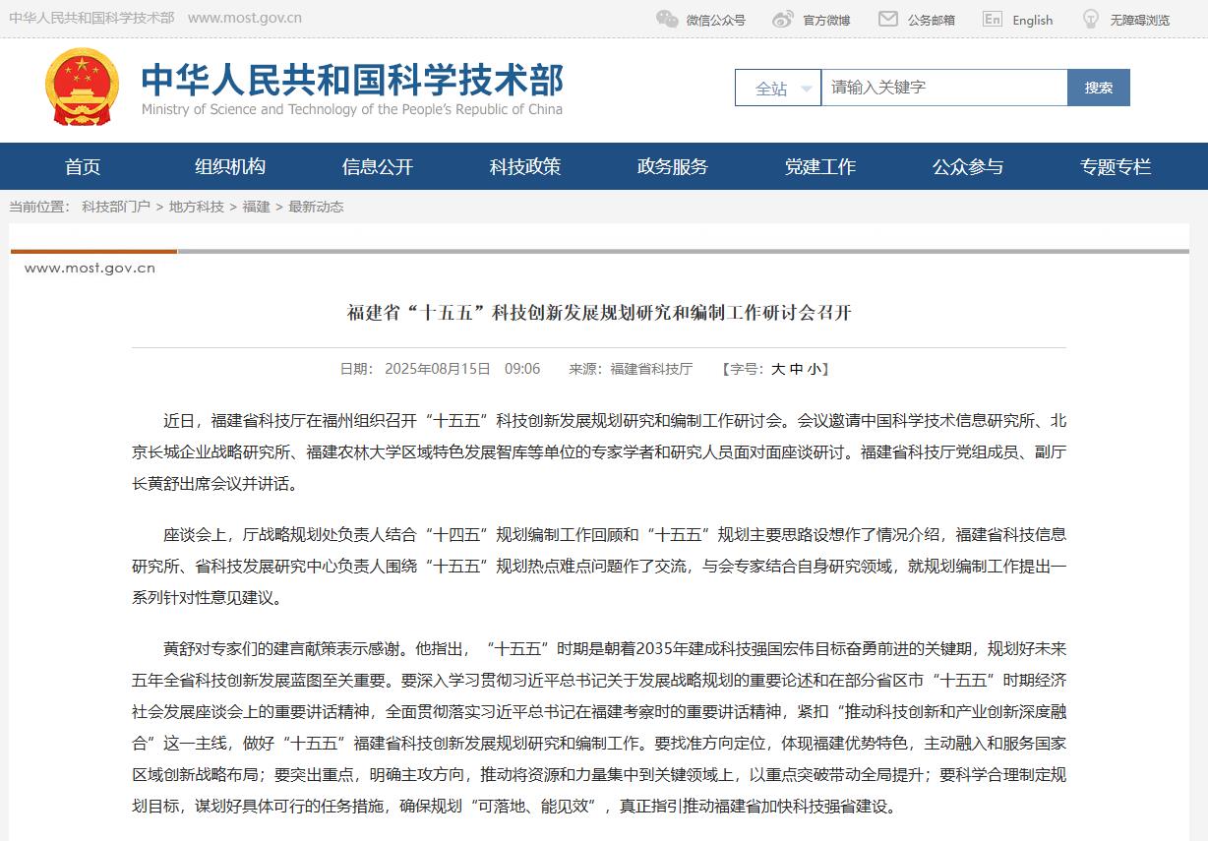Screen dimensions: 1208x841
Task: Click the accessibility browsing lightbulb icon
Action: pyautogui.click(x=1091, y=19)
